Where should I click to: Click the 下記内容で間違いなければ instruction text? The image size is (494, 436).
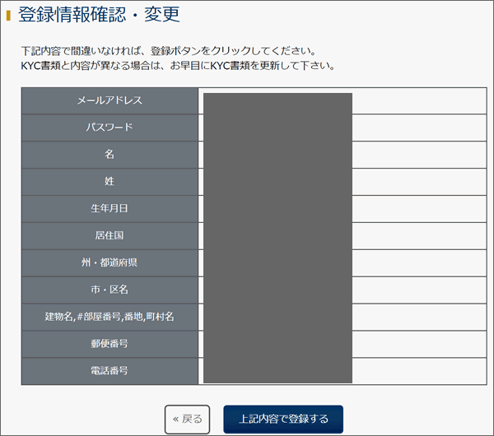click(169, 51)
